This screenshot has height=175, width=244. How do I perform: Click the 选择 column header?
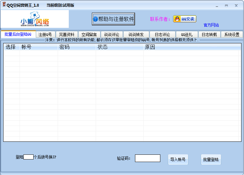click(x=12, y=47)
